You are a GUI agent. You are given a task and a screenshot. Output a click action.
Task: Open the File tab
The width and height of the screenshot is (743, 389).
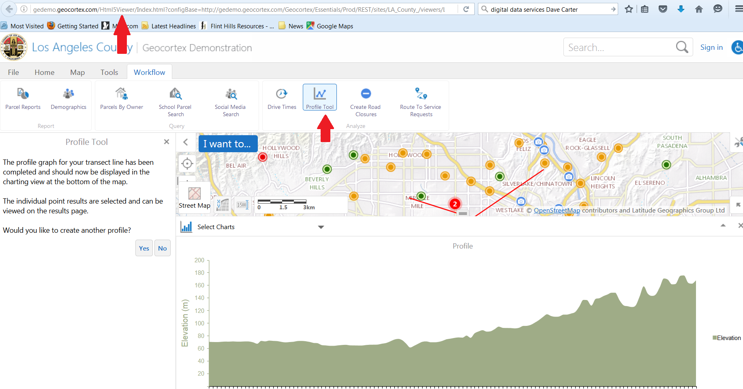click(13, 72)
